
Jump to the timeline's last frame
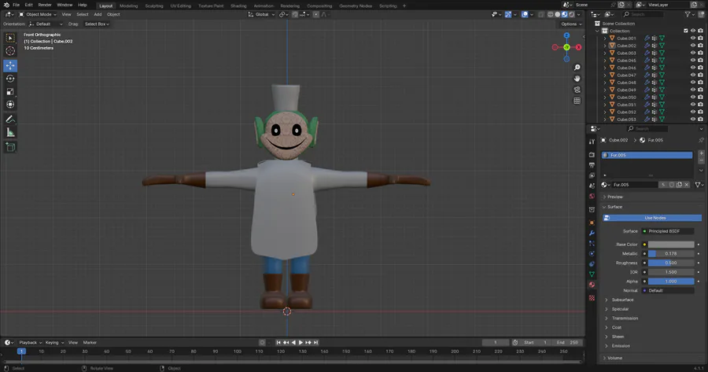[x=316, y=343]
